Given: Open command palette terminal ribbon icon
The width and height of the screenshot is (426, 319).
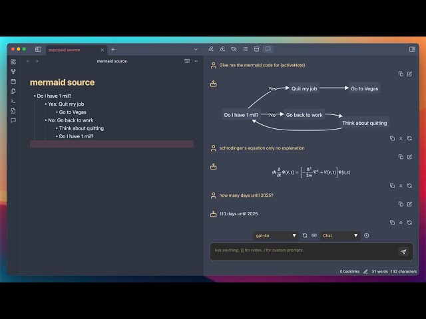Looking at the screenshot, I should coord(13,101).
